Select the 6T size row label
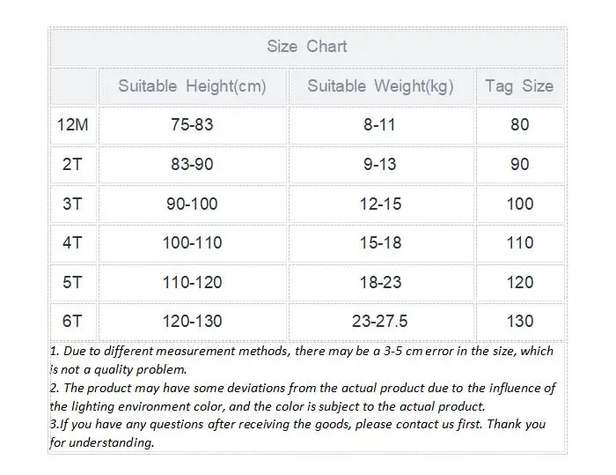The image size is (616, 475). pyautogui.click(x=72, y=321)
